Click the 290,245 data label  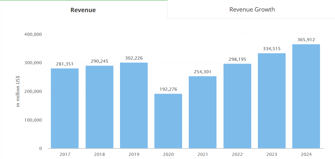[x=99, y=61]
